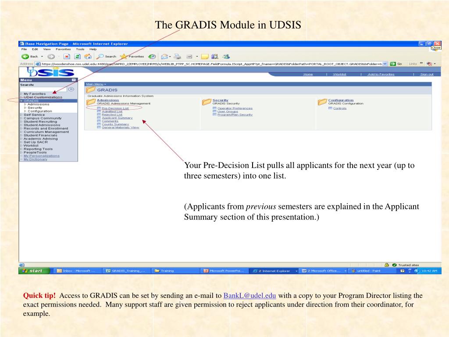Click the 10:42 AM taskbar clock
The image size is (449, 337).
pos(429,271)
